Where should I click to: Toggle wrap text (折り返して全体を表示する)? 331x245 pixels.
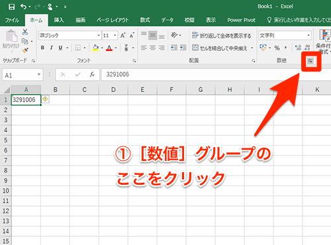click(x=222, y=35)
